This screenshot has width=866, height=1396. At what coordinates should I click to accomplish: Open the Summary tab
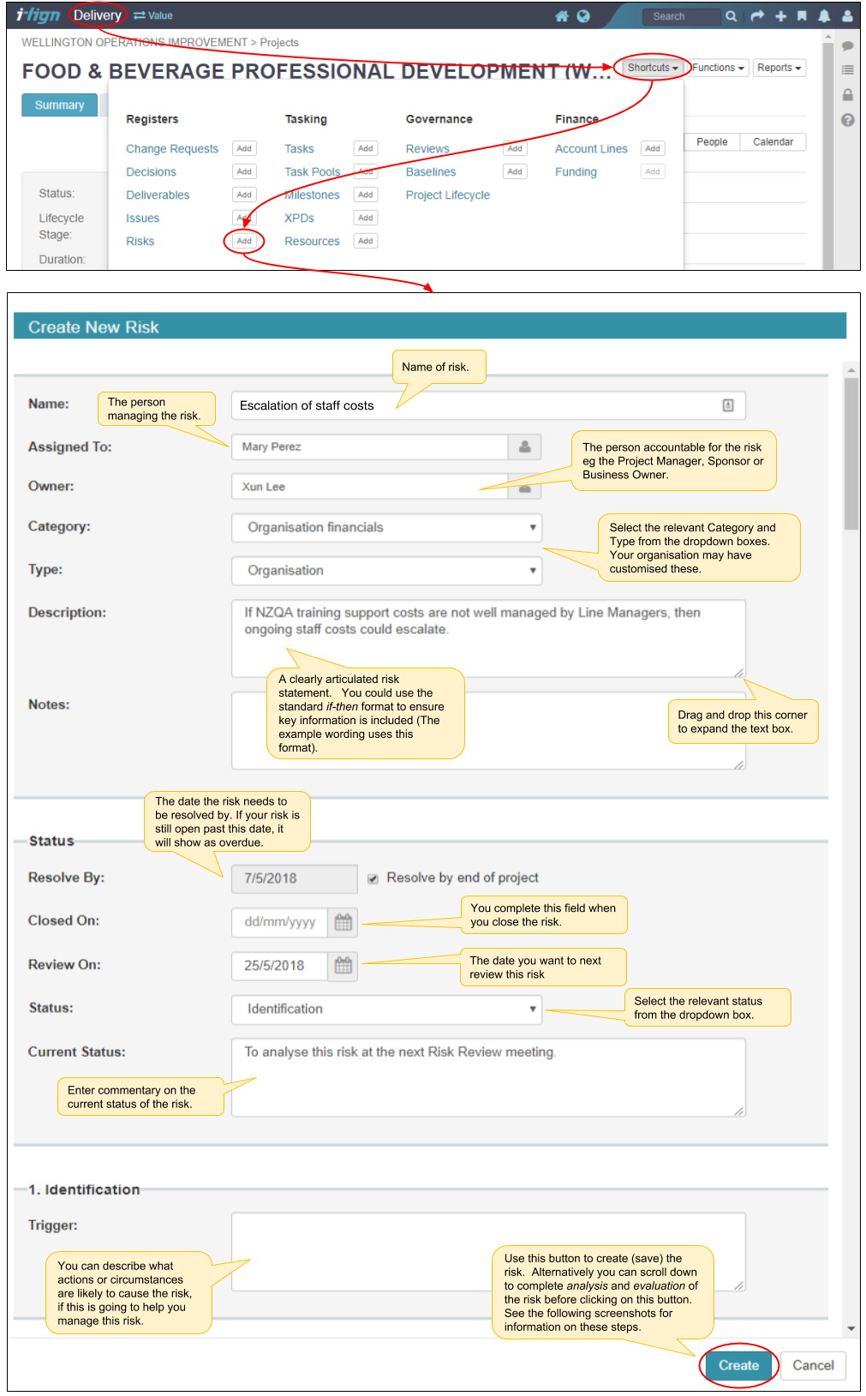(x=59, y=105)
